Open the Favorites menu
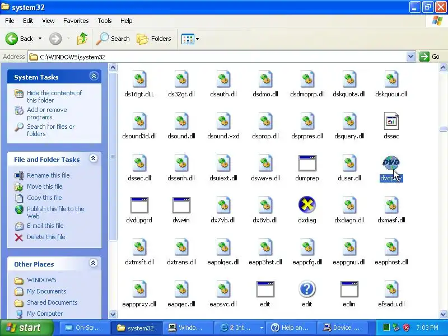 click(x=76, y=21)
